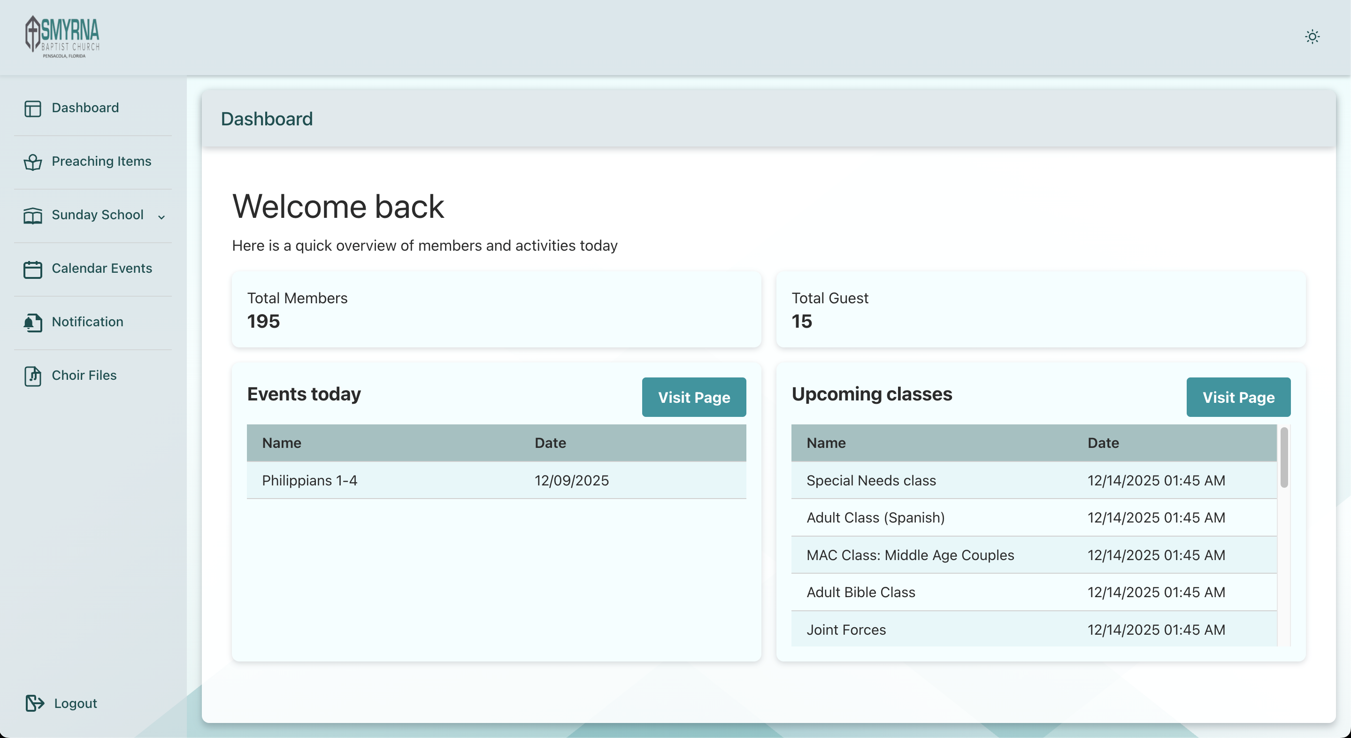
Task: Click the Upcoming classes heading
Action: (x=872, y=394)
